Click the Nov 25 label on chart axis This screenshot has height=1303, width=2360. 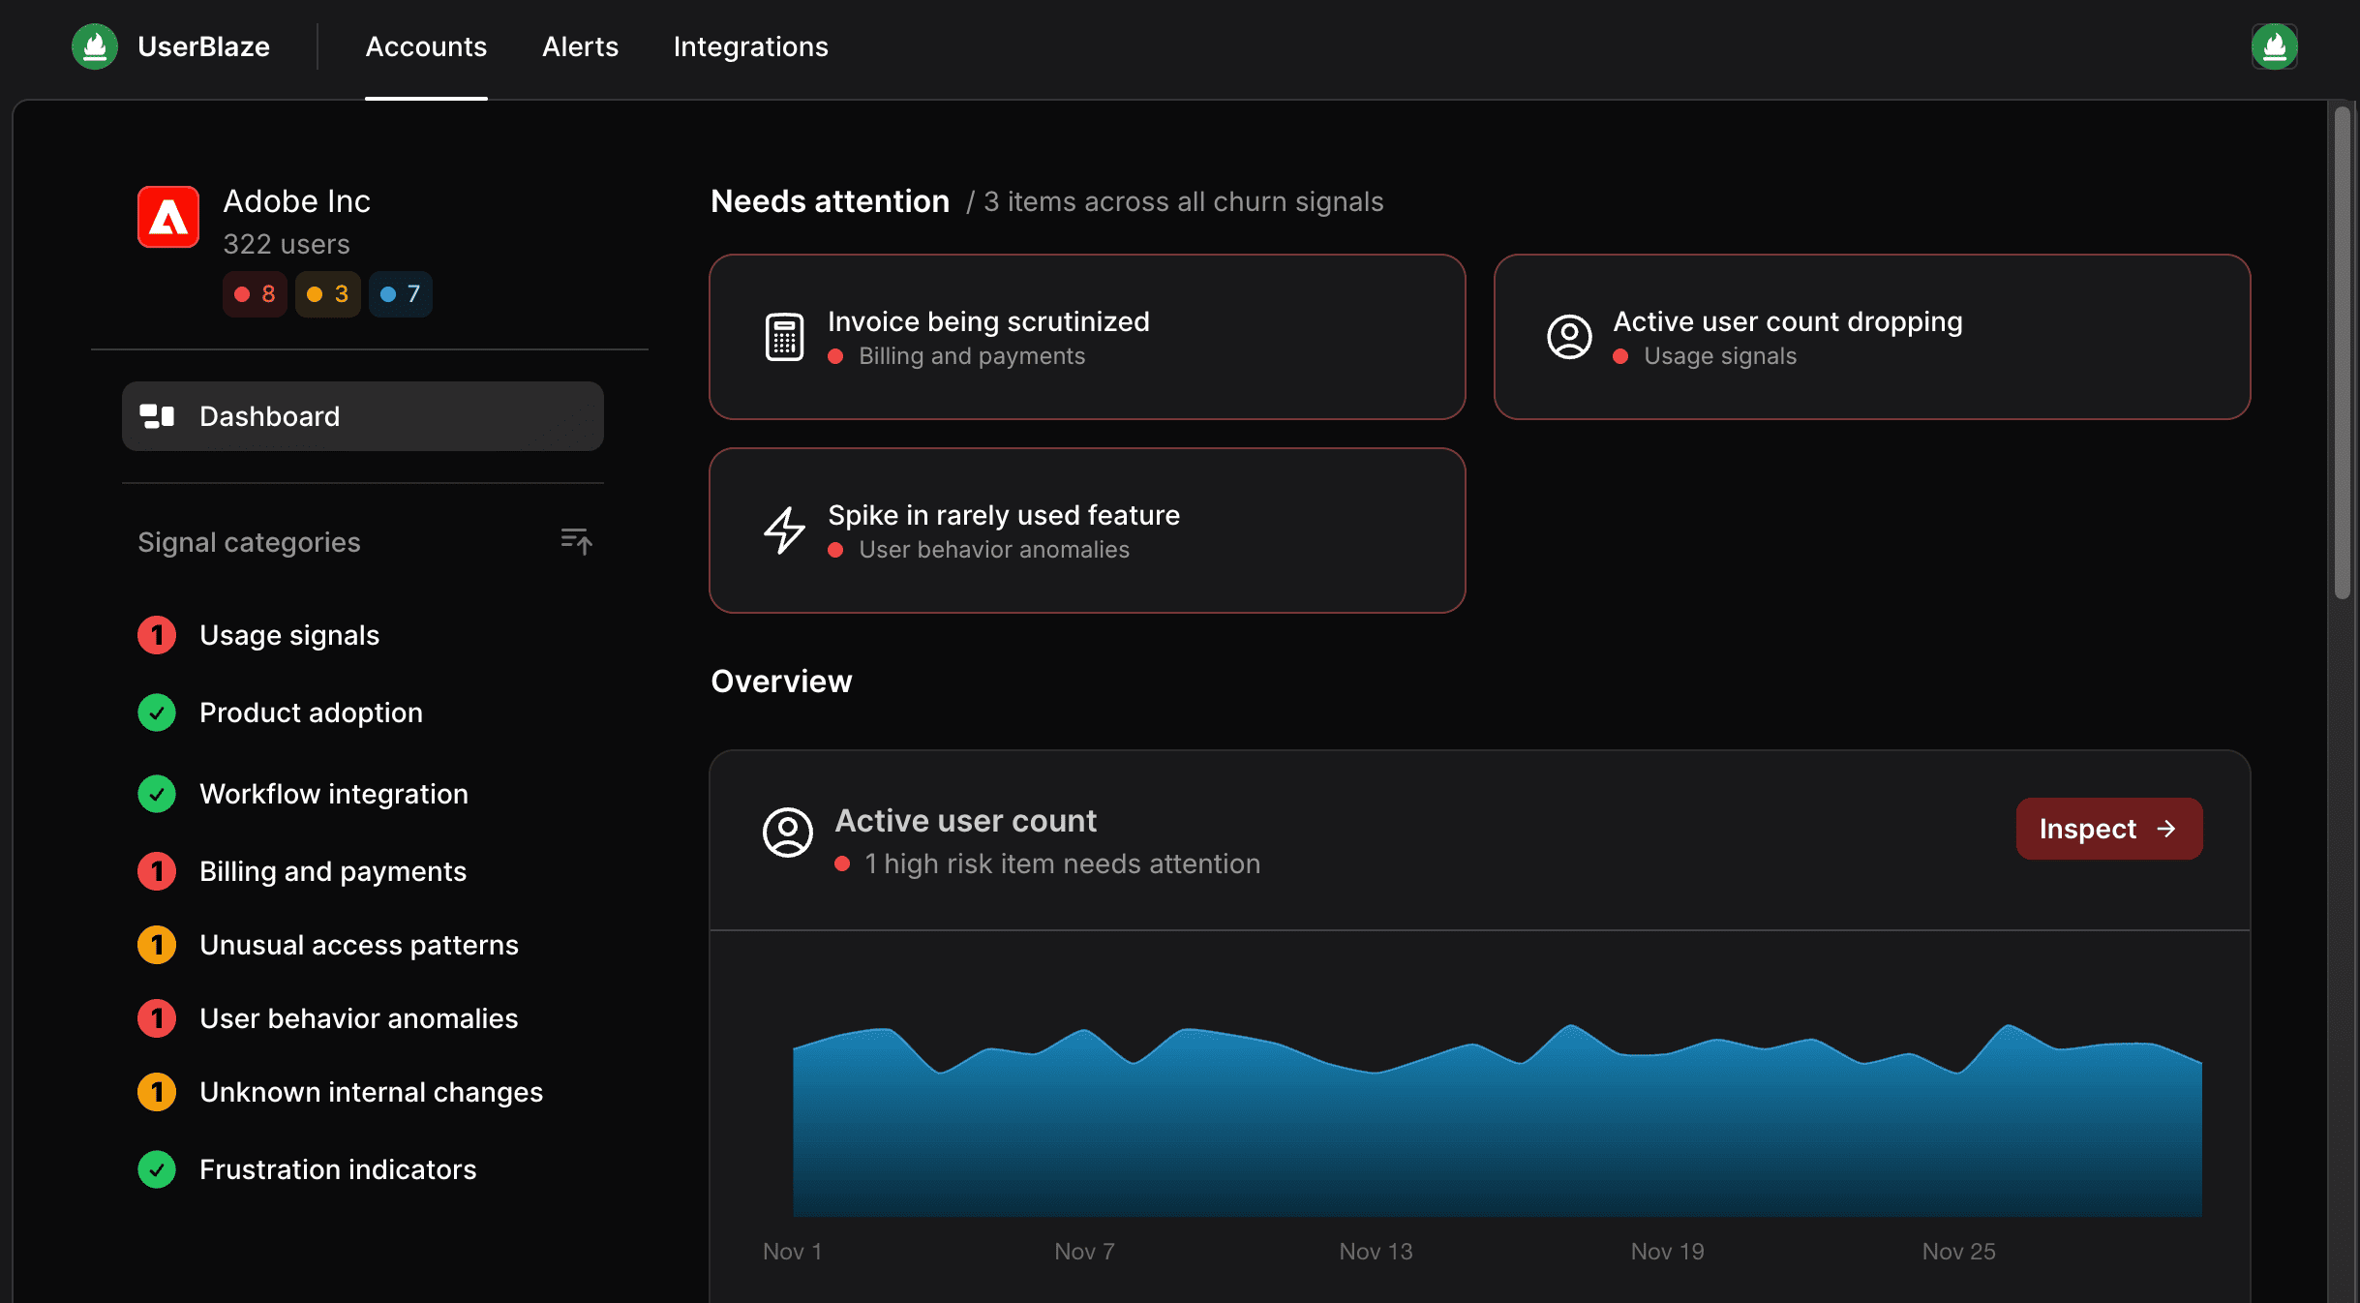point(1958,1252)
